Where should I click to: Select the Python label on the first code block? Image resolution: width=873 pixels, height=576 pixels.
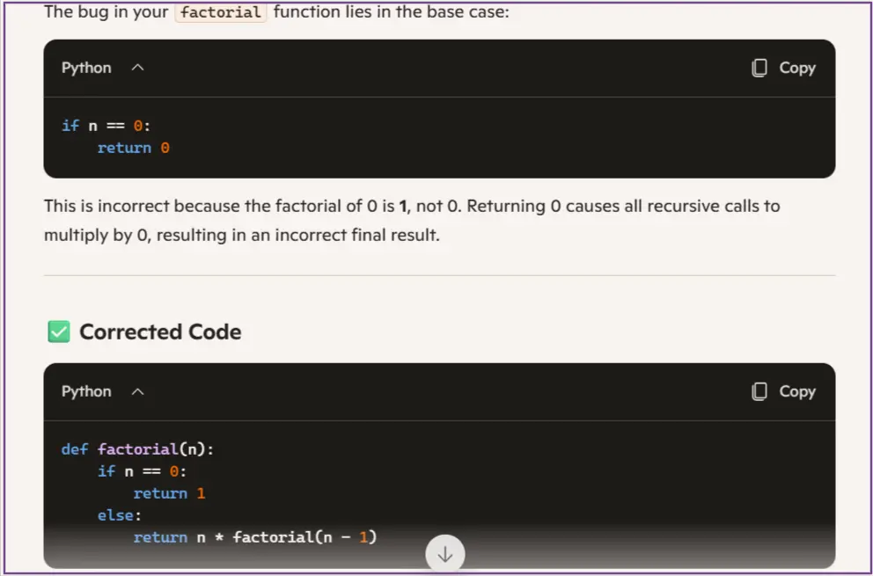coord(85,68)
